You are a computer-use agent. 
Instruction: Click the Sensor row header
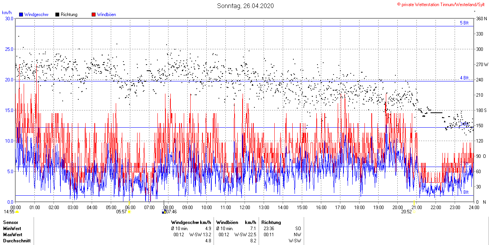(x=10, y=222)
